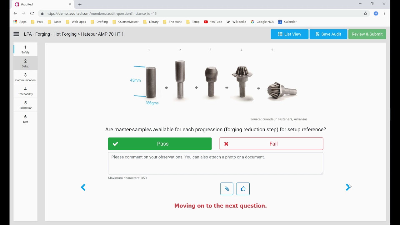
Task: Open The Hunt bookmarks folder
Action: 172,22
